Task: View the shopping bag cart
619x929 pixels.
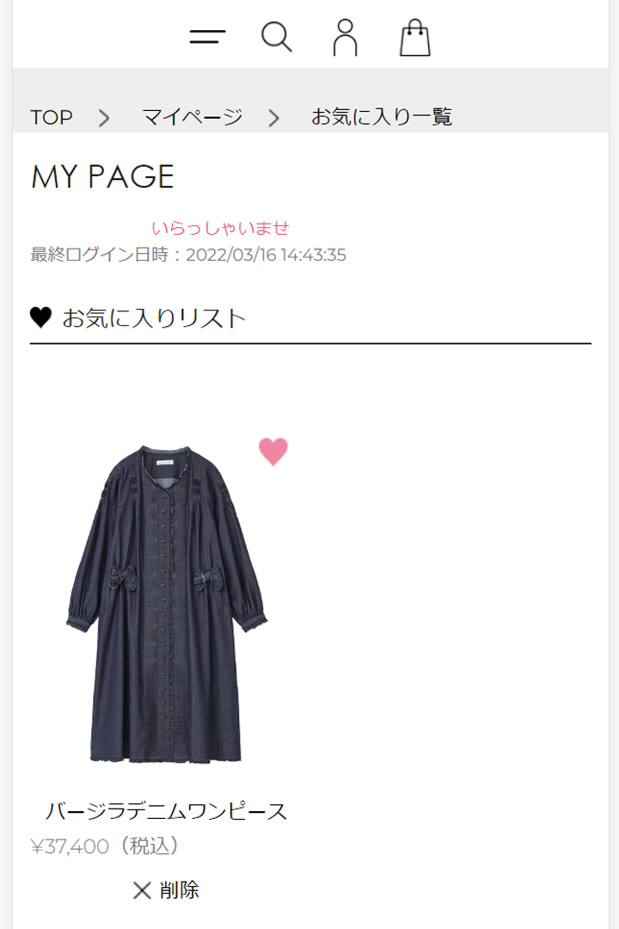Action: 414,37
